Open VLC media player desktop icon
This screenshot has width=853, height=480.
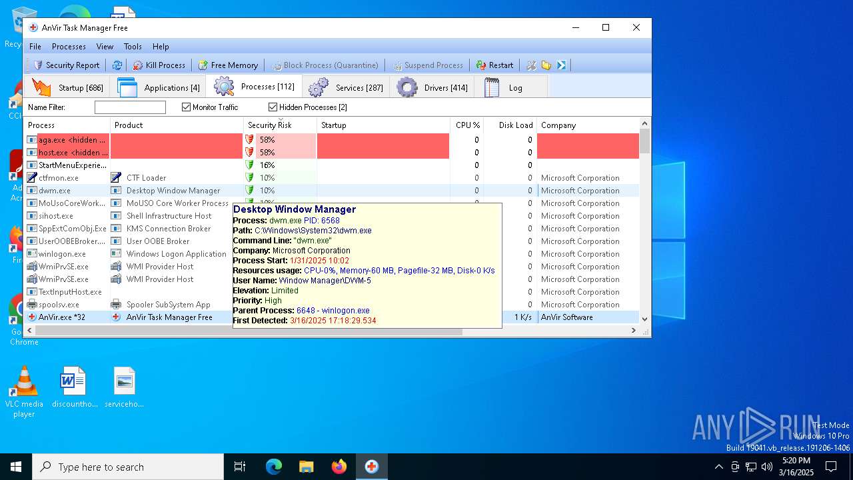click(24, 392)
